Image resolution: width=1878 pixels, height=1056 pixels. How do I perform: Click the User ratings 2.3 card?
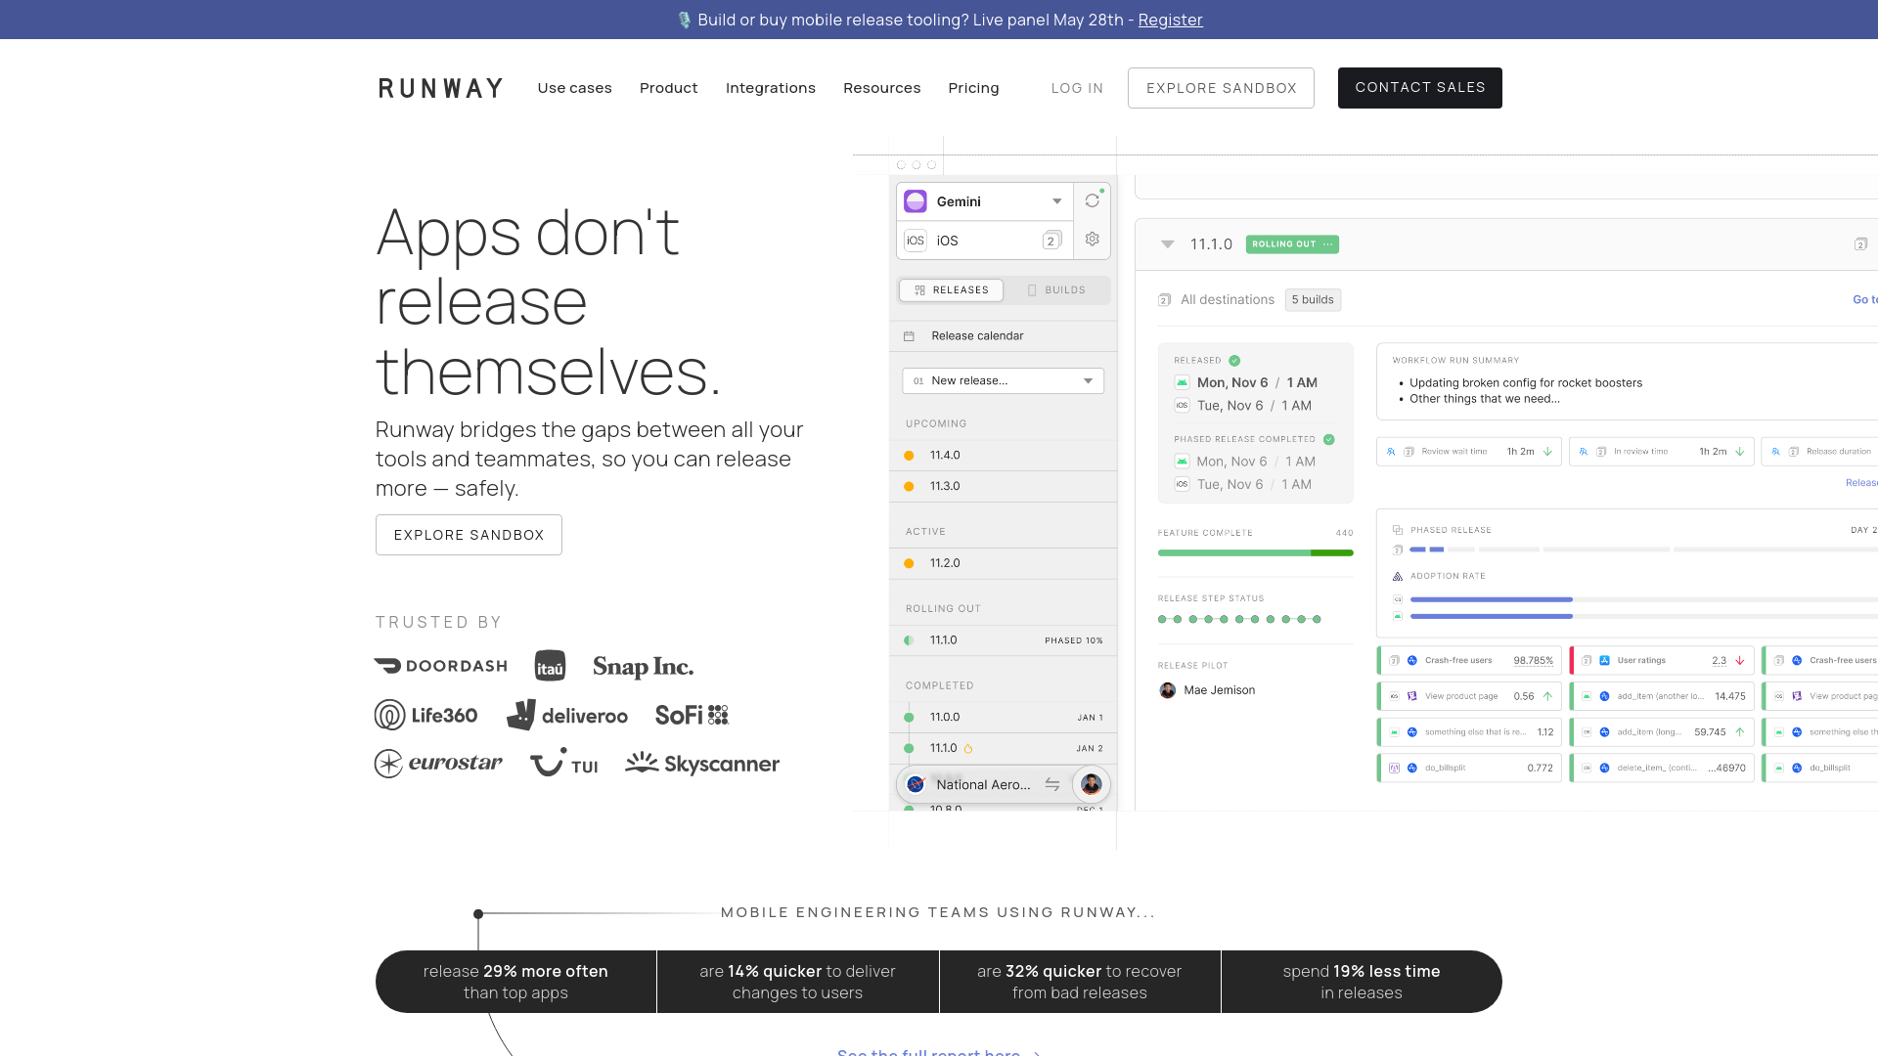click(1662, 661)
